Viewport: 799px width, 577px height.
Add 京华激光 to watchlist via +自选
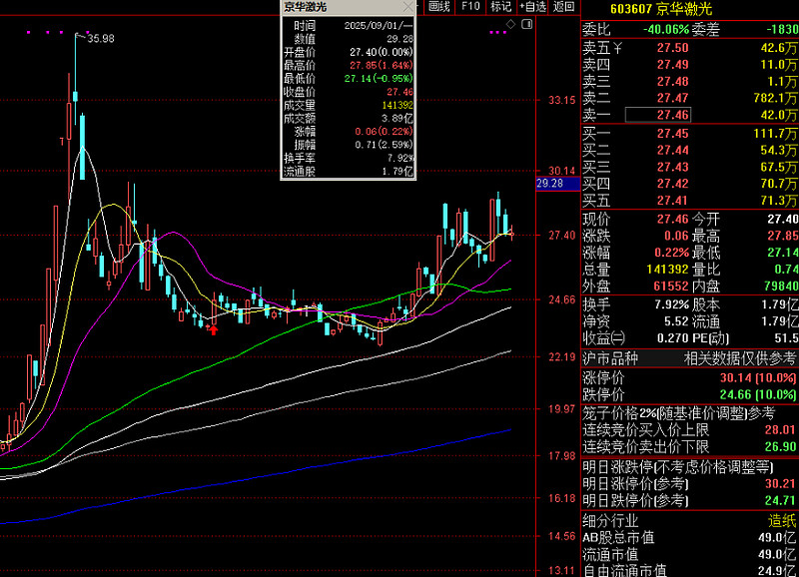(x=531, y=6)
